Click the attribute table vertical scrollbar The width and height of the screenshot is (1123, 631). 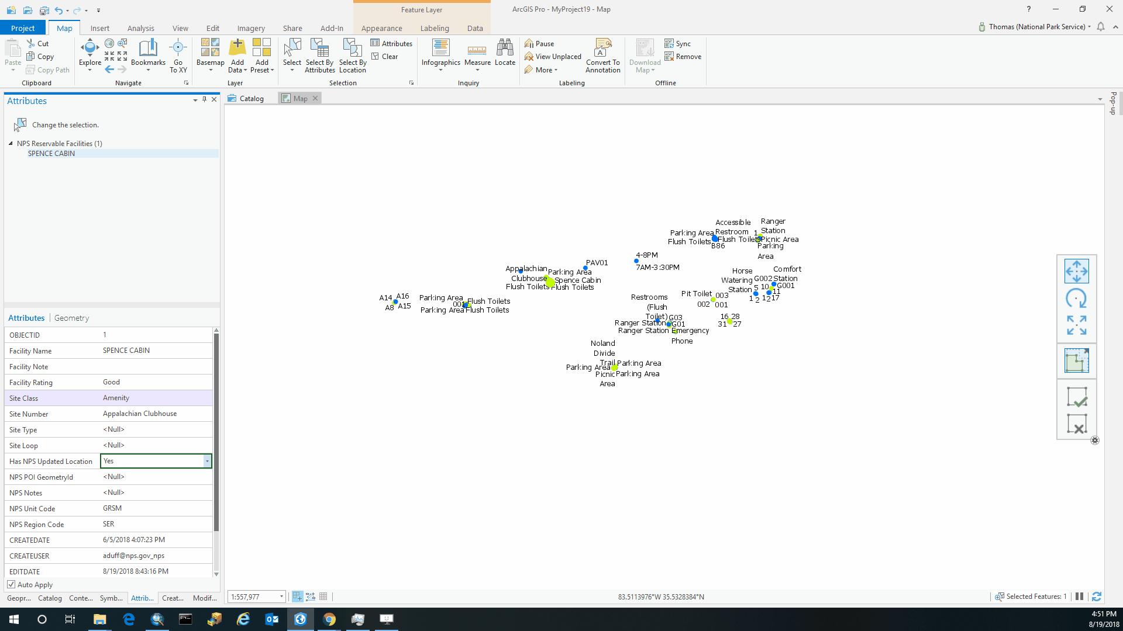216,432
